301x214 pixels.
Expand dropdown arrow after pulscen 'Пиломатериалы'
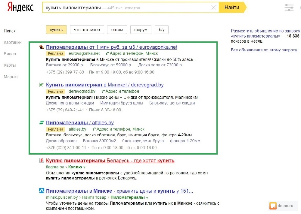[x=147, y=198]
